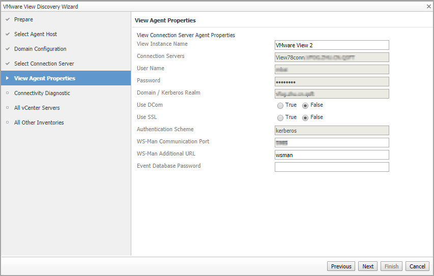Click the checkmark icon beside Prepare
434x276 pixels.
point(7,19)
